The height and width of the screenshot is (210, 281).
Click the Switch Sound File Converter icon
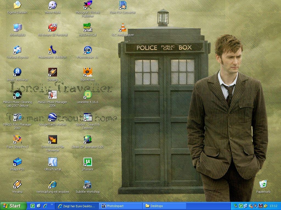(x=52, y=140)
